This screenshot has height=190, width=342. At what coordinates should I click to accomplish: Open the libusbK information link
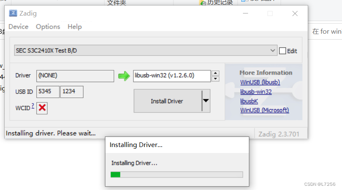[x=249, y=101]
